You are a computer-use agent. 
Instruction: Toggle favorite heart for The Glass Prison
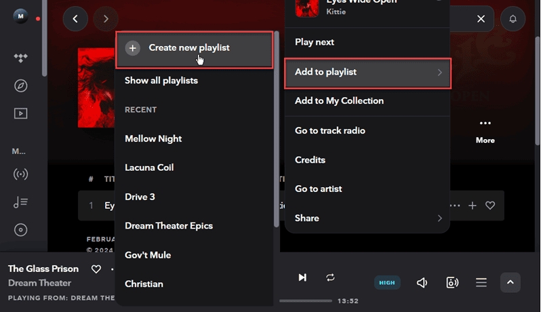[x=96, y=269]
